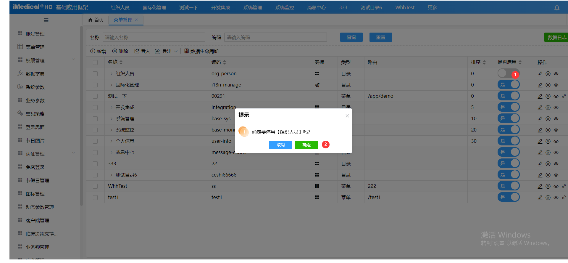Check the checkbox for 333 row

point(95,164)
